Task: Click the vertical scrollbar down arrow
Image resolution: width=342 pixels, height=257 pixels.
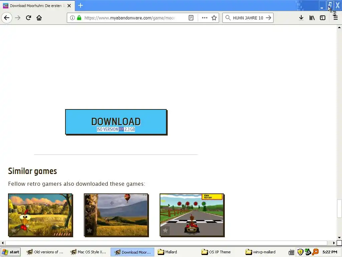Action: point(339,238)
